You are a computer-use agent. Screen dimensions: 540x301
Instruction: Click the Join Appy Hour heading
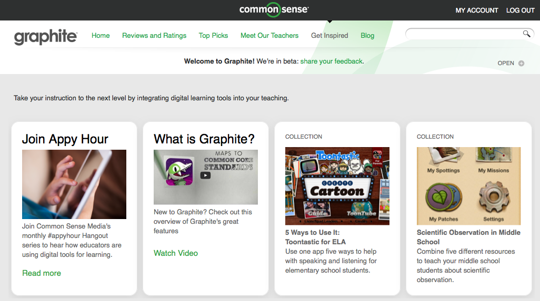65,139
